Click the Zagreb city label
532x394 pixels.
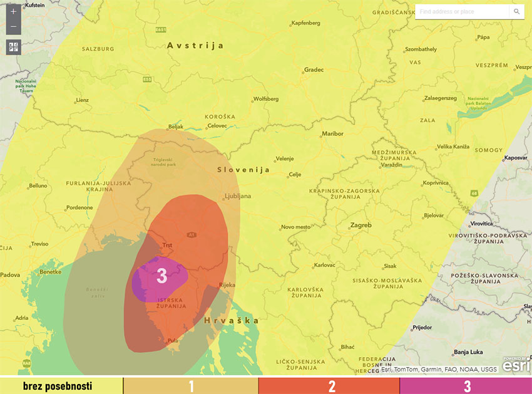pyautogui.click(x=361, y=226)
